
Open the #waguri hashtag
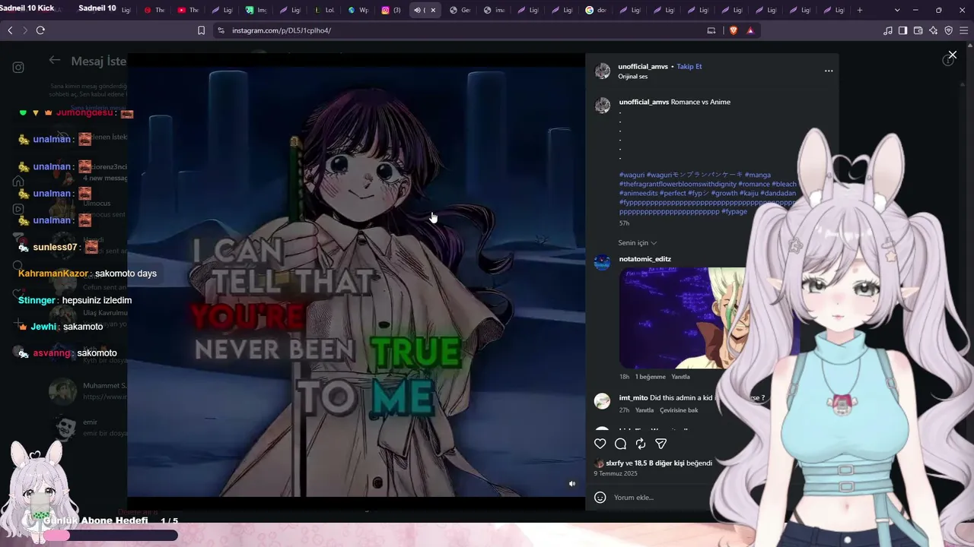632,175
